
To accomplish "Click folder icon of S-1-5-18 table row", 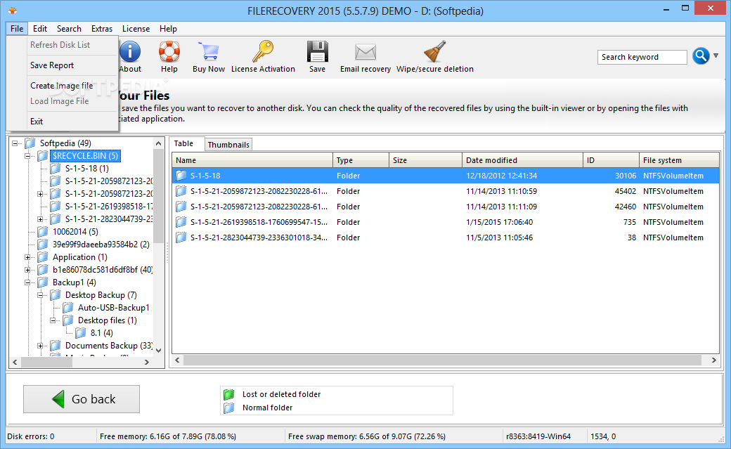I will (181, 176).
